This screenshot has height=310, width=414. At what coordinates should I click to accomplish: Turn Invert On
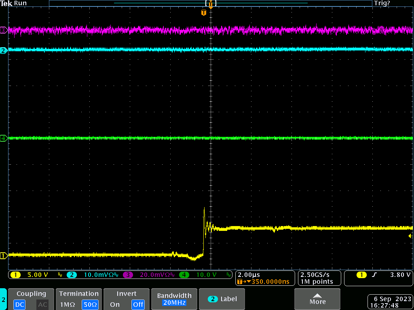point(115,304)
